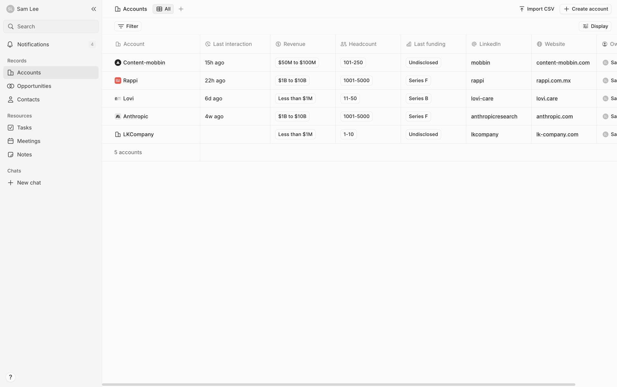Image resolution: width=617 pixels, height=387 pixels.
Task: Click the Notes icon in sidebar
Action: pyautogui.click(x=11, y=154)
